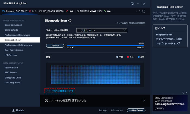This screenshot has height=114, width=190.
Task: Open トラブルシューティング help link
Action: (x=168, y=44)
